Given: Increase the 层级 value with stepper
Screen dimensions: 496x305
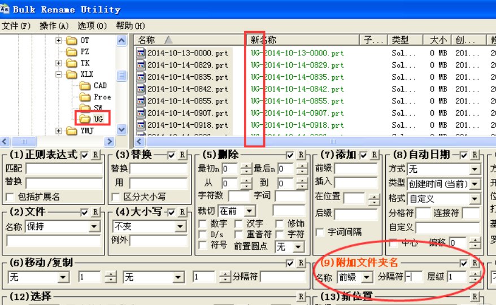Looking at the screenshot, I should coord(475,274).
